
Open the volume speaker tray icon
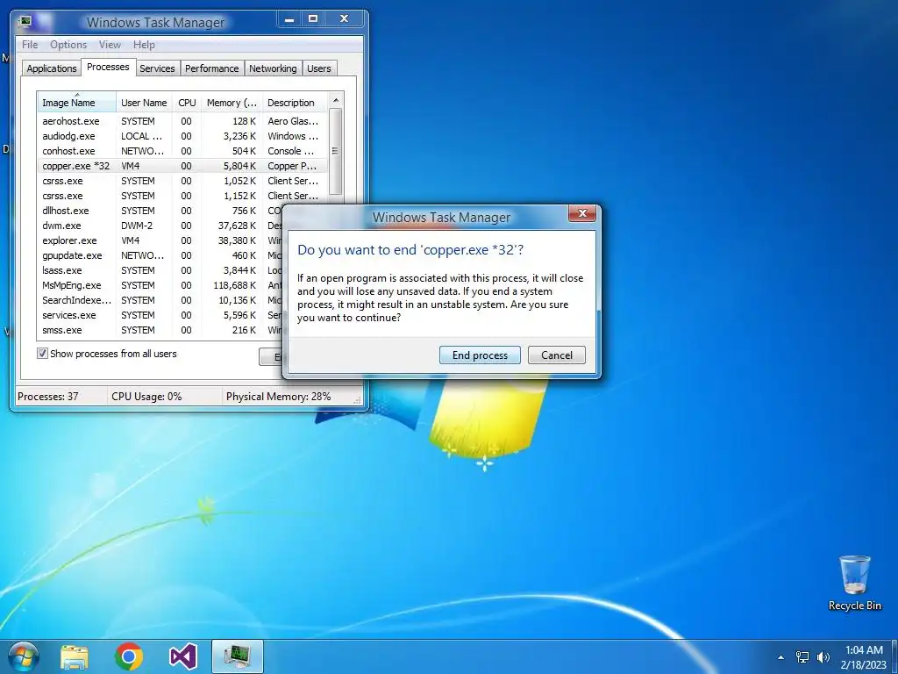pos(823,657)
